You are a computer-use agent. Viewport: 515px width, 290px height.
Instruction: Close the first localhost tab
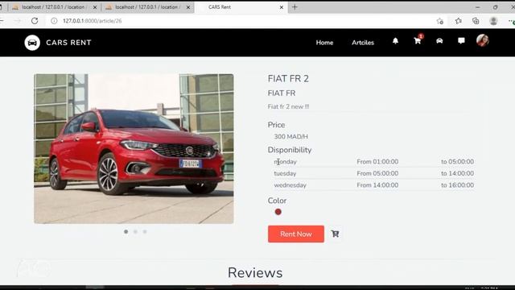coord(95,7)
